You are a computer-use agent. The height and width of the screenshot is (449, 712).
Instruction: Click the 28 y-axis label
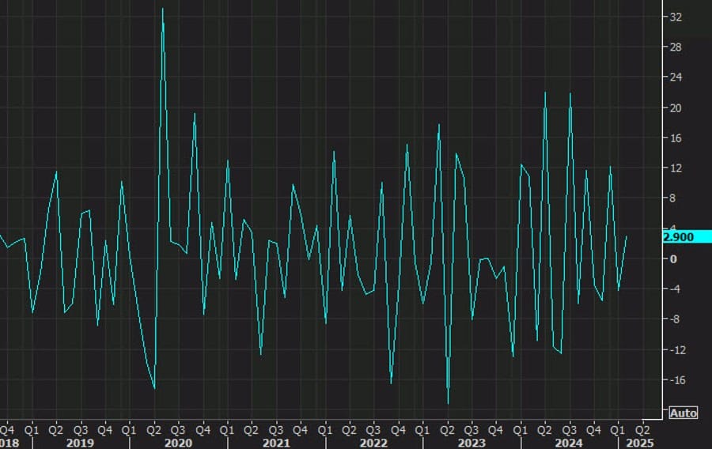(x=676, y=47)
